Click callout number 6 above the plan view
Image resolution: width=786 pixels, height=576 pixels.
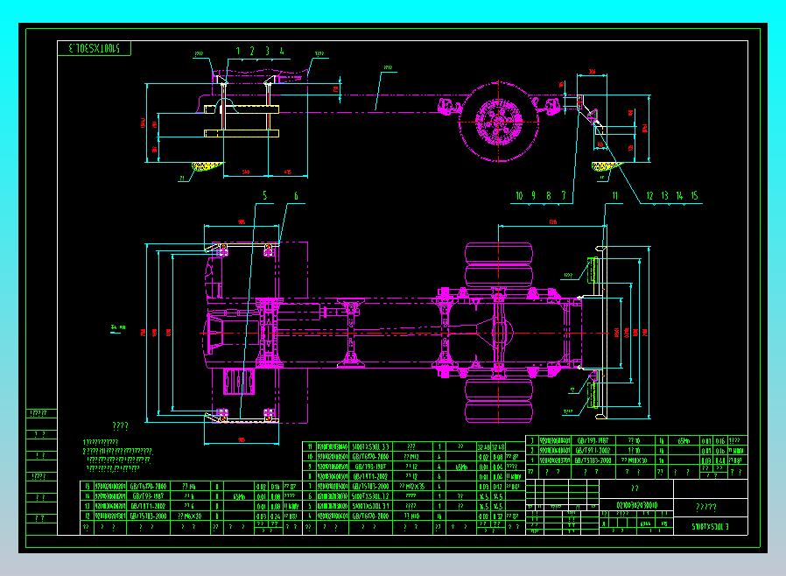pos(296,195)
